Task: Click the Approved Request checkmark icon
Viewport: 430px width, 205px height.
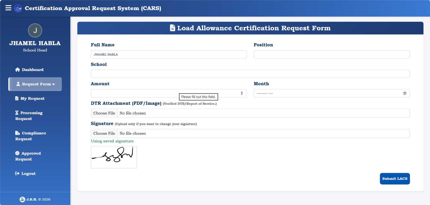Action: click(17, 153)
